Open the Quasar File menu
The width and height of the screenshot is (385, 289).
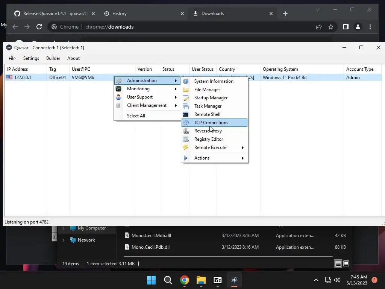tap(12, 58)
